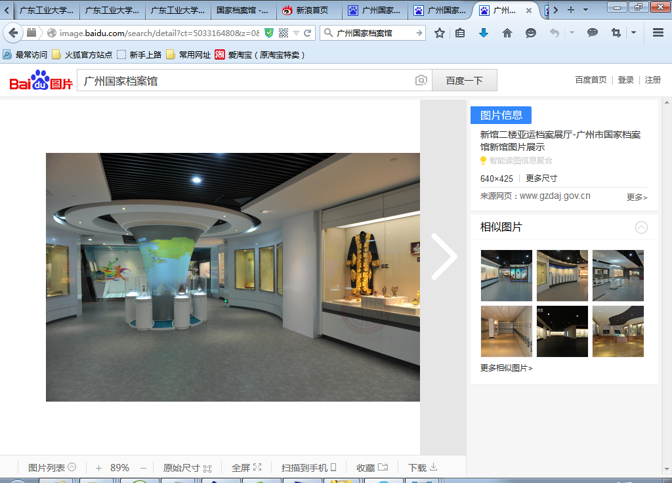Click the bookmark star icon
The height and width of the screenshot is (483, 672).
[440, 33]
